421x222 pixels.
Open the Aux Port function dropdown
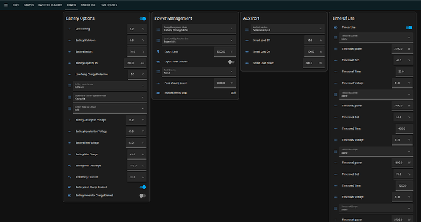[287, 29]
